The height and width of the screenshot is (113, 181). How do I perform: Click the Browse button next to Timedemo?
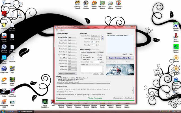102,52
